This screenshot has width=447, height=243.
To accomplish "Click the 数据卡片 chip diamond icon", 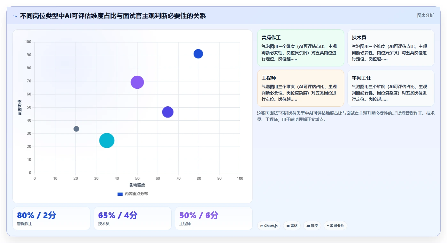I will click(x=328, y=226).
